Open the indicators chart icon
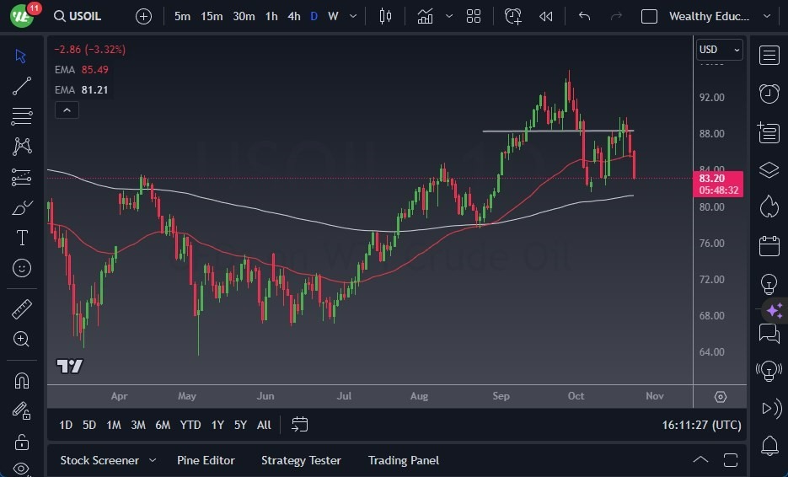788x477 pixels. 425,16
